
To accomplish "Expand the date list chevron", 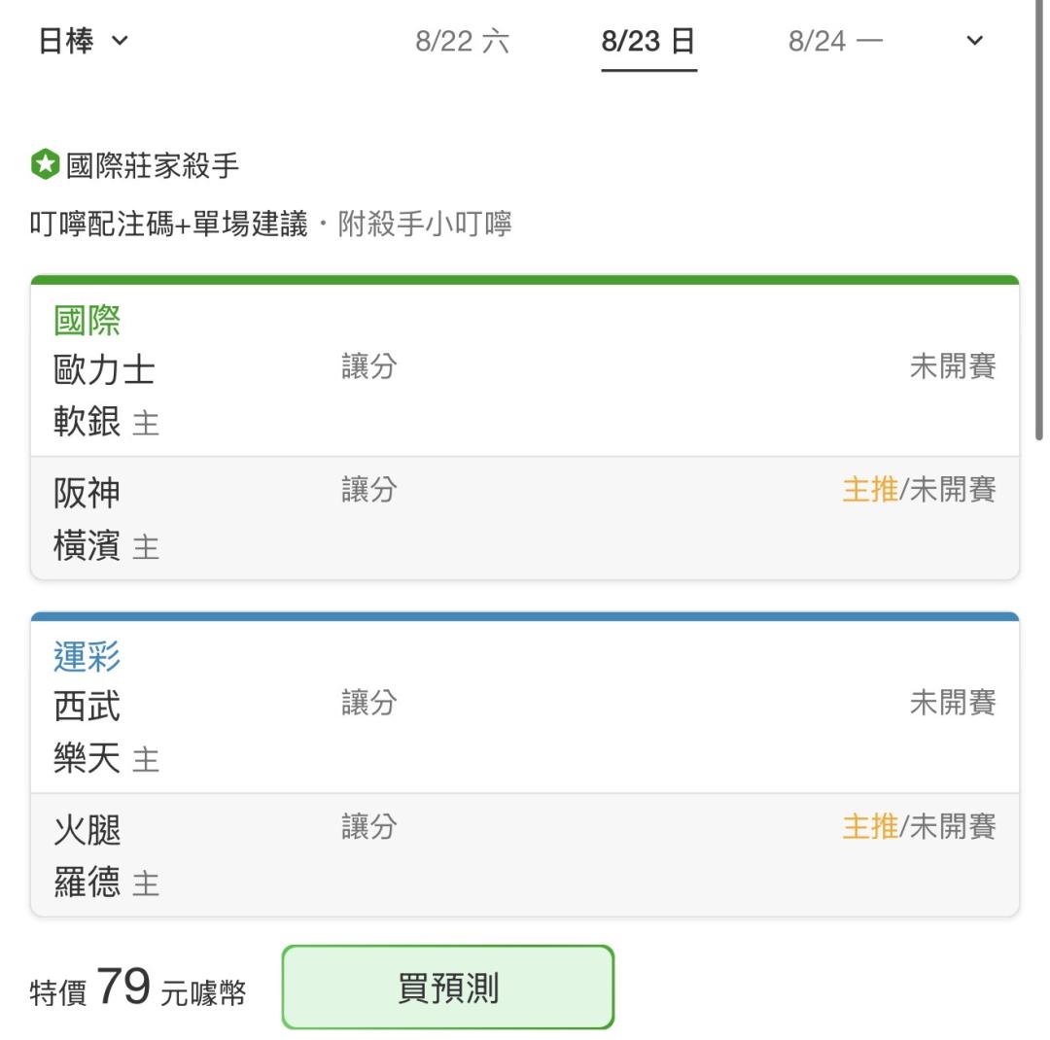I will tap(974, 41).
